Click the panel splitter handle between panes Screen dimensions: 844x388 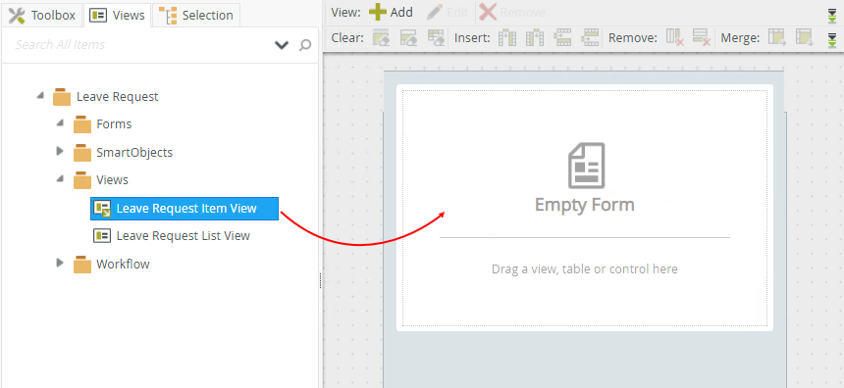(x=321, y=280)
